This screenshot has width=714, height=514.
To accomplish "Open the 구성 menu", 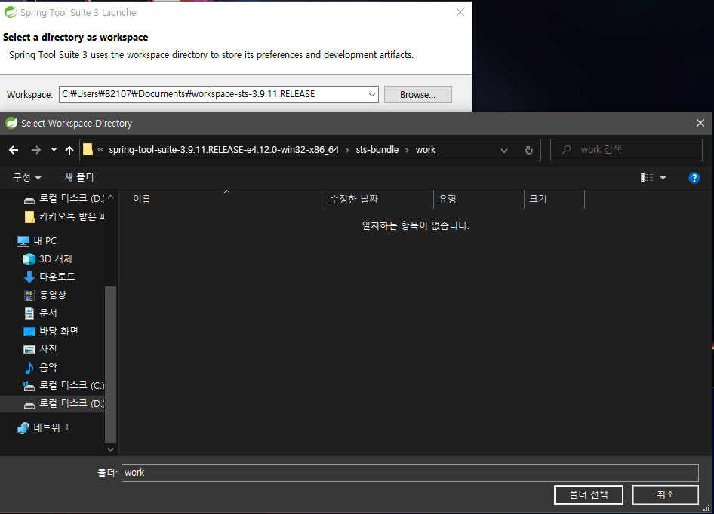I will [x=27, y=177].
